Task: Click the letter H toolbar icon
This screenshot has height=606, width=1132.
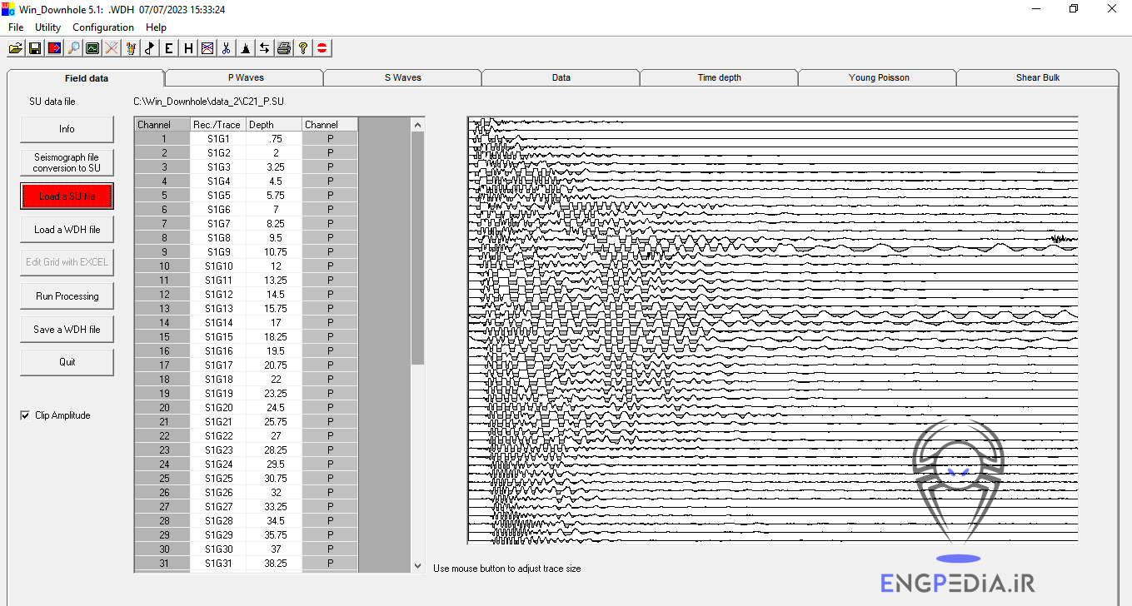Action: (188, 48)
